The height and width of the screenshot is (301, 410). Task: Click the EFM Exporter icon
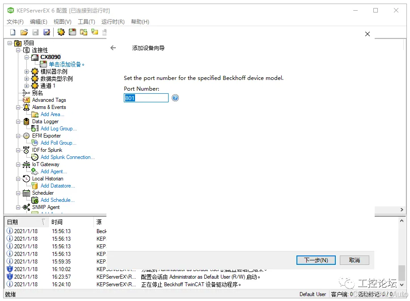coord(26,136)
